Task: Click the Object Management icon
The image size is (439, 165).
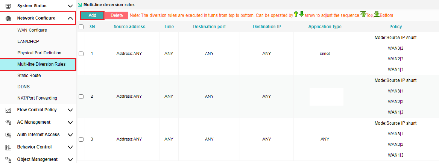Action: point(9,159)
